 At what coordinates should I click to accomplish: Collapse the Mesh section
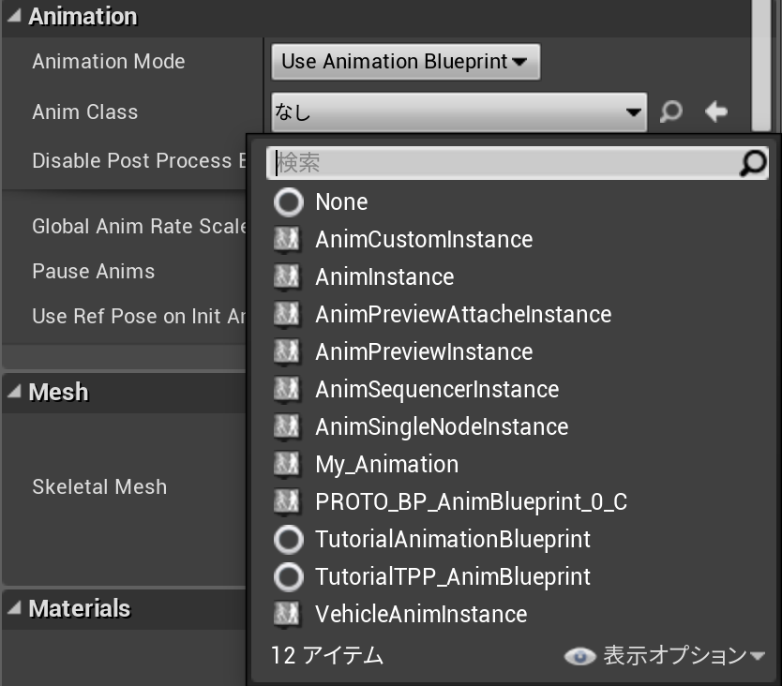pyautogui.click(x=13, y=392)
